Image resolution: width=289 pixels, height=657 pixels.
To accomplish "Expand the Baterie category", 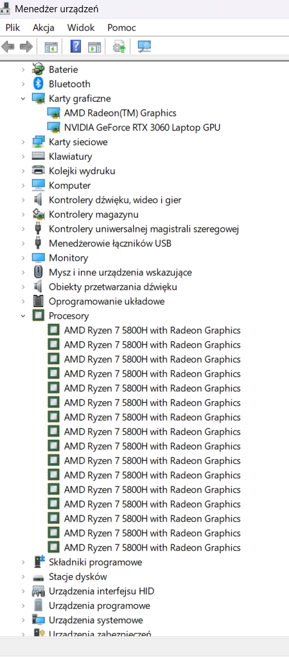I will (23, 70).
